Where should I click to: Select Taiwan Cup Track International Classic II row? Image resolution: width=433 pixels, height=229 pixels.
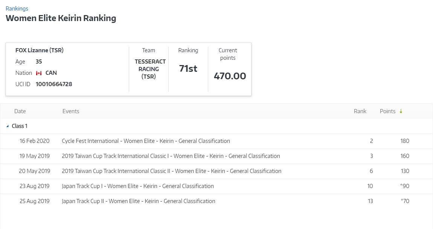point(171,171)
